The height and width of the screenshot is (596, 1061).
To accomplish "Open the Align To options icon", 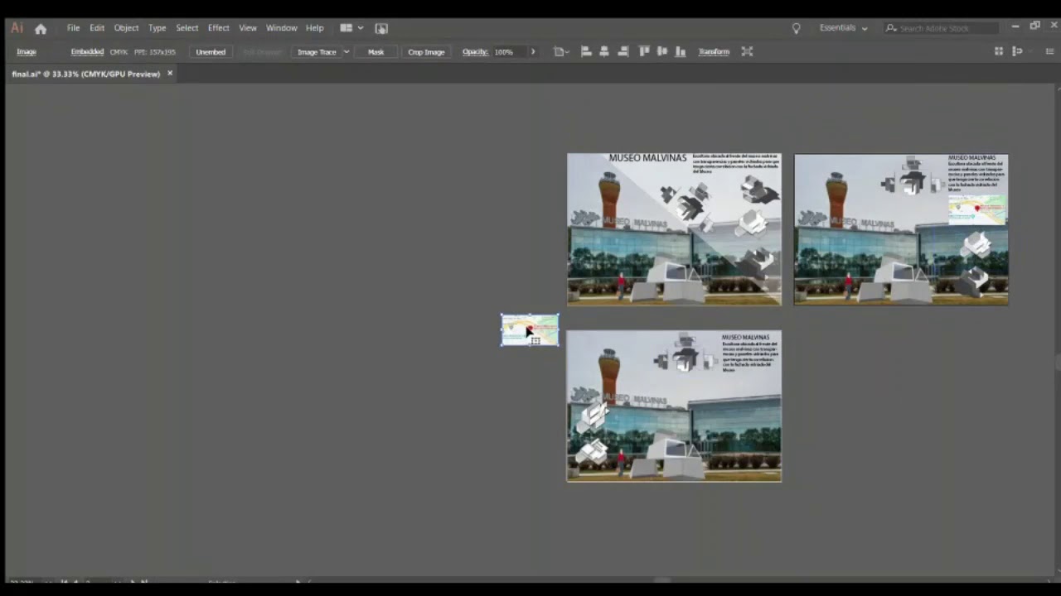I will click(x=560, y=51).
